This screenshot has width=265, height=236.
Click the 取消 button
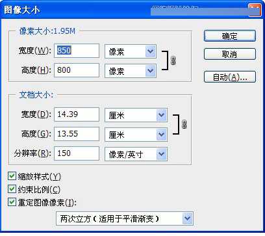230,54
